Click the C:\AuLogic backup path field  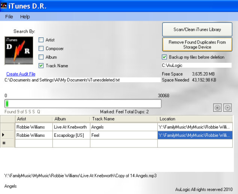(x=197, y=66)
